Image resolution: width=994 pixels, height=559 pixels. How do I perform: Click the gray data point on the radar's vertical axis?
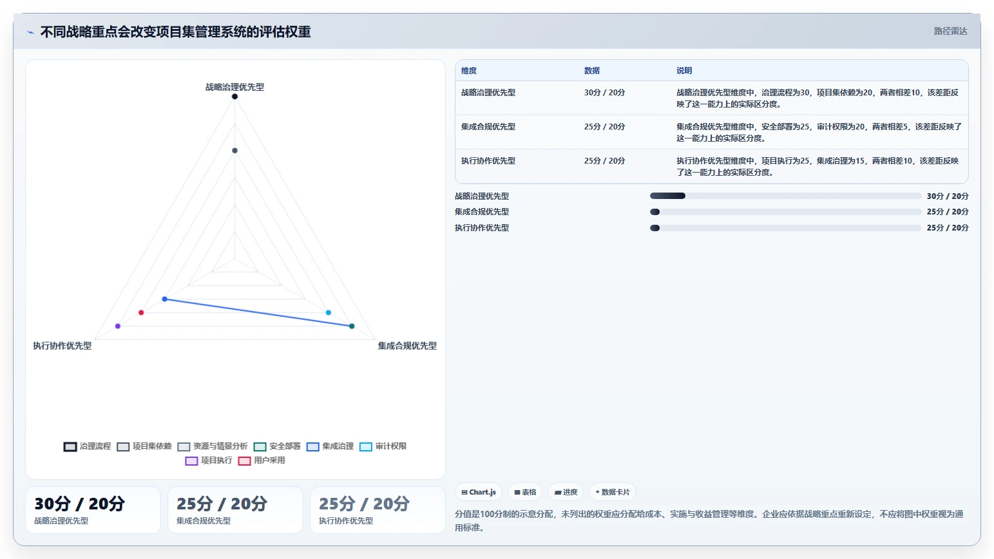(234, 151)
